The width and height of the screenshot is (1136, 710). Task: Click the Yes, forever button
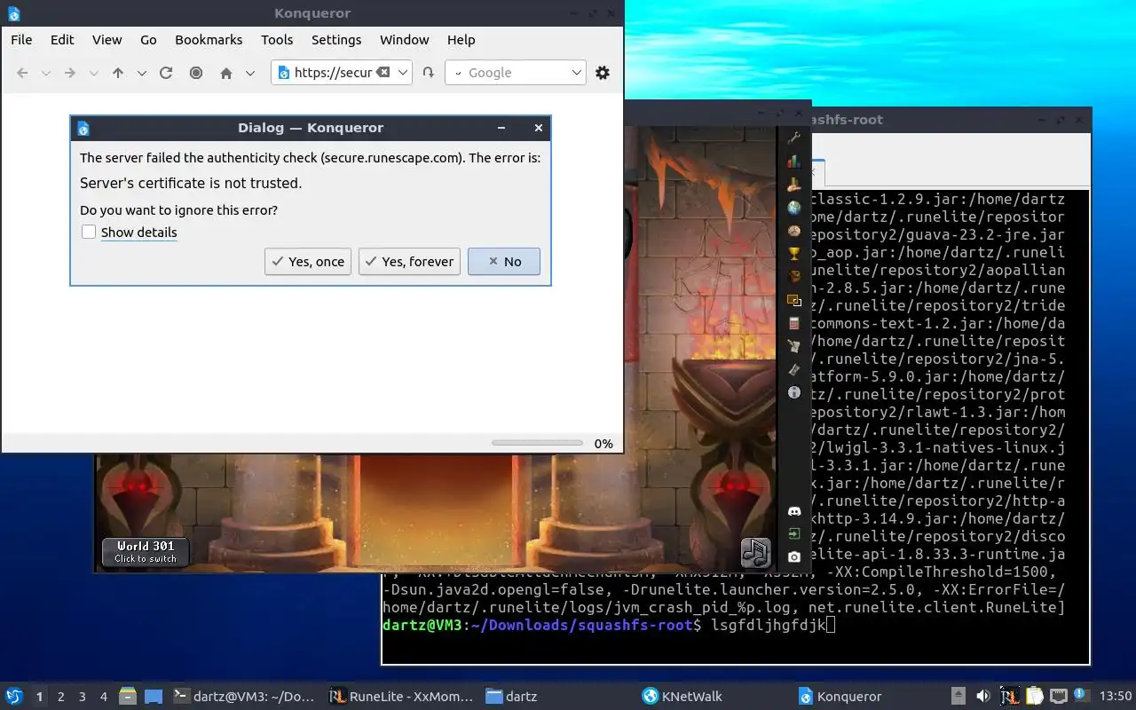(x=409, y=262)
